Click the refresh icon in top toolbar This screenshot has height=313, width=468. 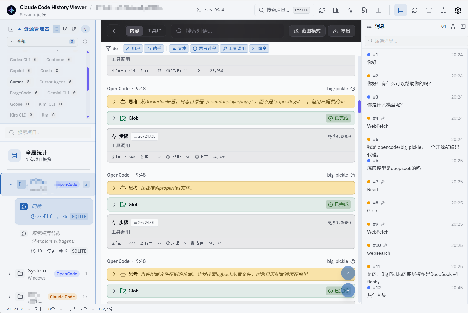[x=322, y=10]
